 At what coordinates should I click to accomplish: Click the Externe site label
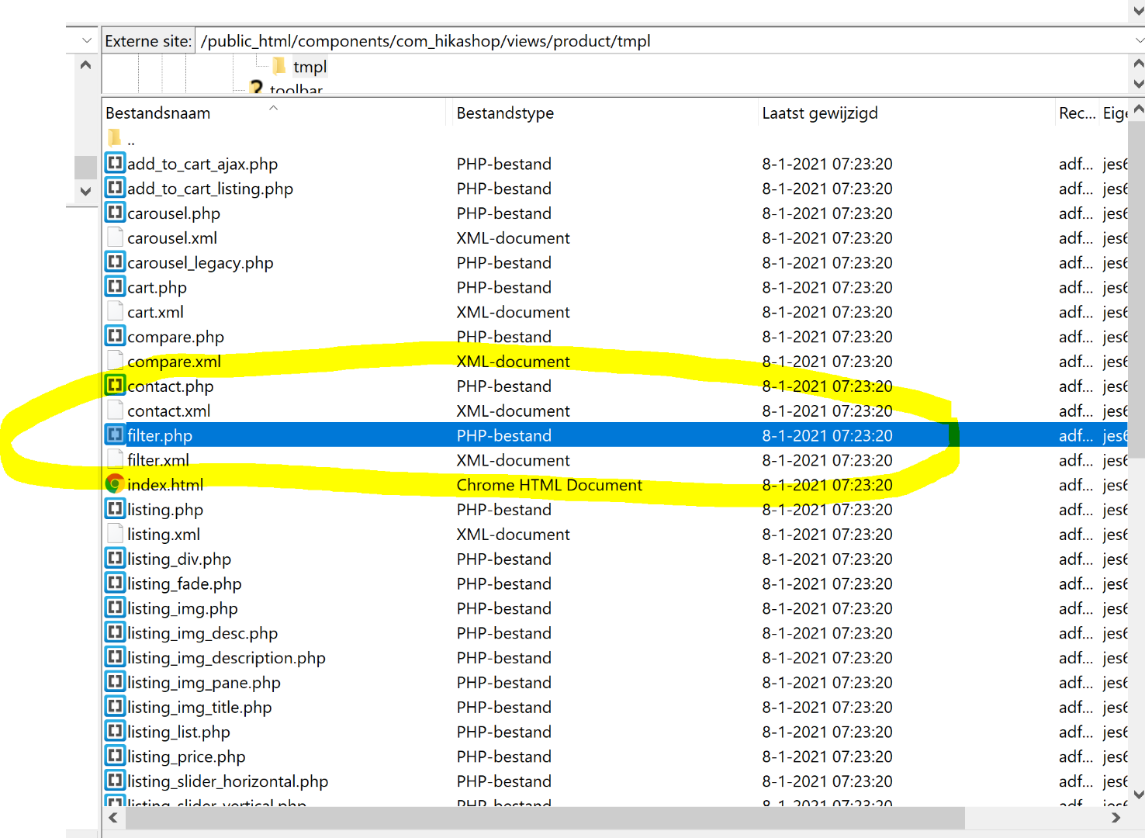point(148,41)
